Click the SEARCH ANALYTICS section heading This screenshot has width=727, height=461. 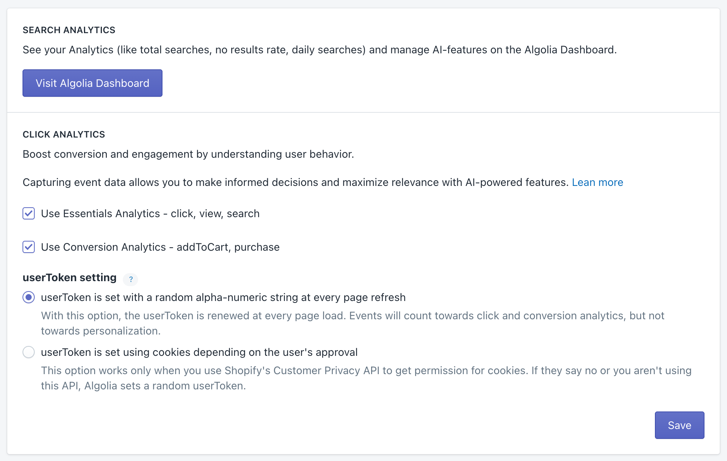click(69, 30)
